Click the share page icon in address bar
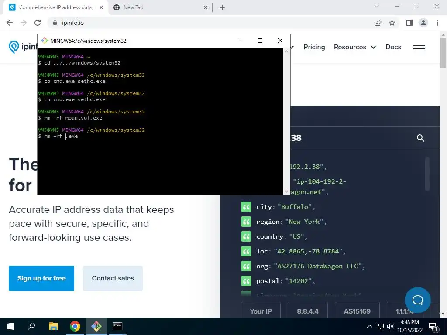 [x=378, y=23]
